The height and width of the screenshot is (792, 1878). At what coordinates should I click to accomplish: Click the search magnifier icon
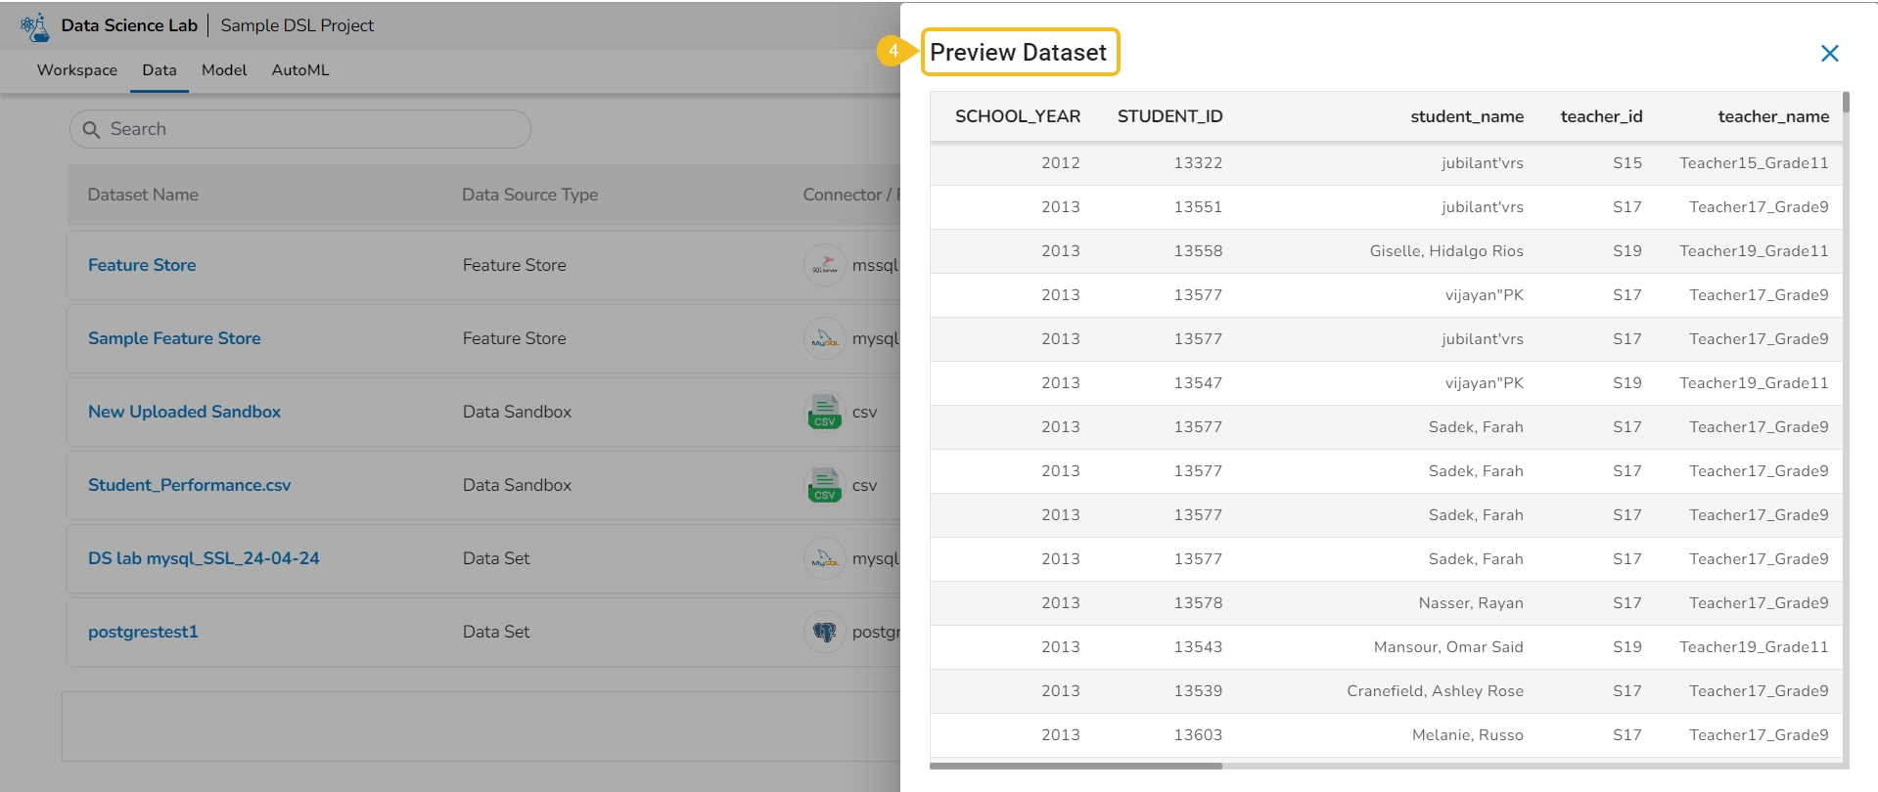pos(92,129)
